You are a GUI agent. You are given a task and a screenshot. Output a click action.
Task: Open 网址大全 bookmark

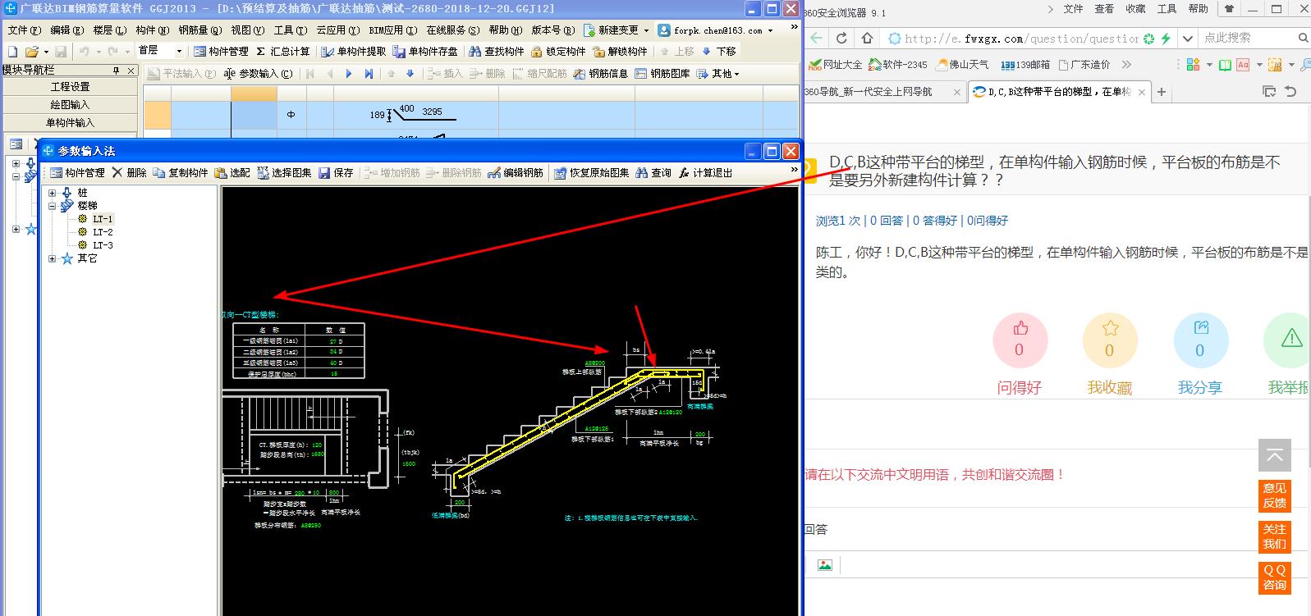pos(836,65)
